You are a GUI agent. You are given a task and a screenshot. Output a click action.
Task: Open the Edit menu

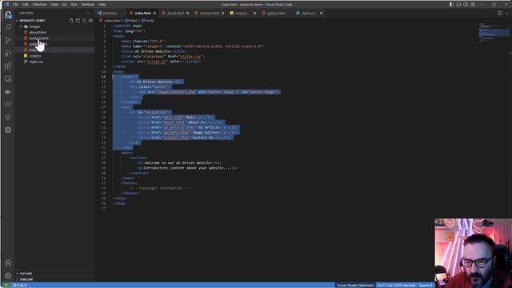click(x=25, y=4)
